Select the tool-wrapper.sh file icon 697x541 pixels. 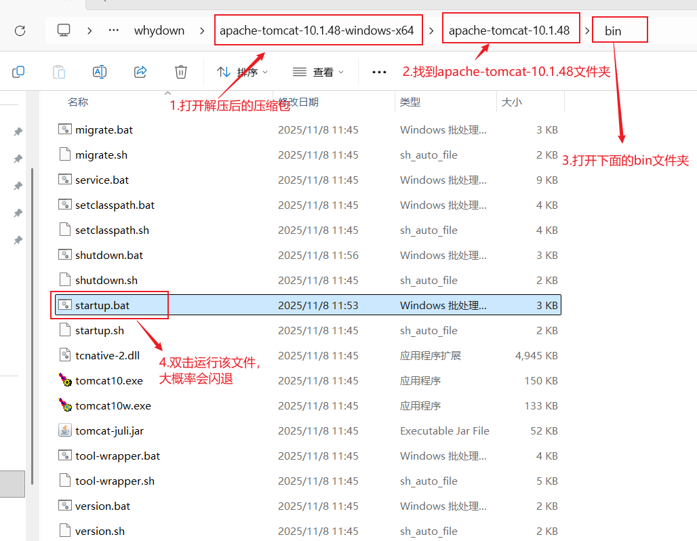[65, 480]
